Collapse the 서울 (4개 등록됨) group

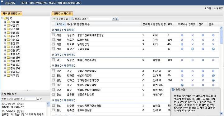click(53, 30)
